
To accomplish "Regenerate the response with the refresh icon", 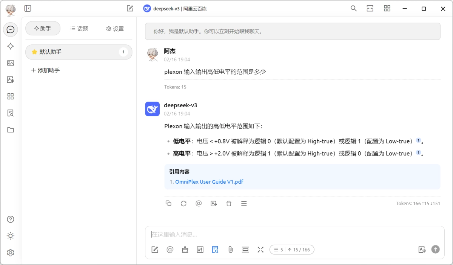I will (x=183, y=203).
